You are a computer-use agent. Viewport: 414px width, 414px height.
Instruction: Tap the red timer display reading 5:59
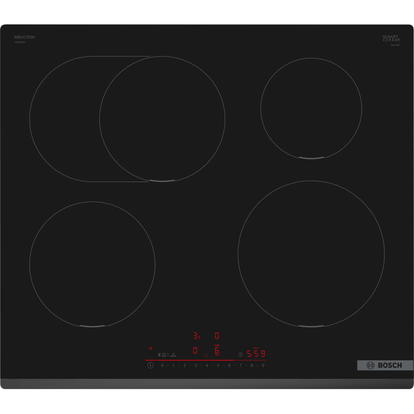[256, 353]
